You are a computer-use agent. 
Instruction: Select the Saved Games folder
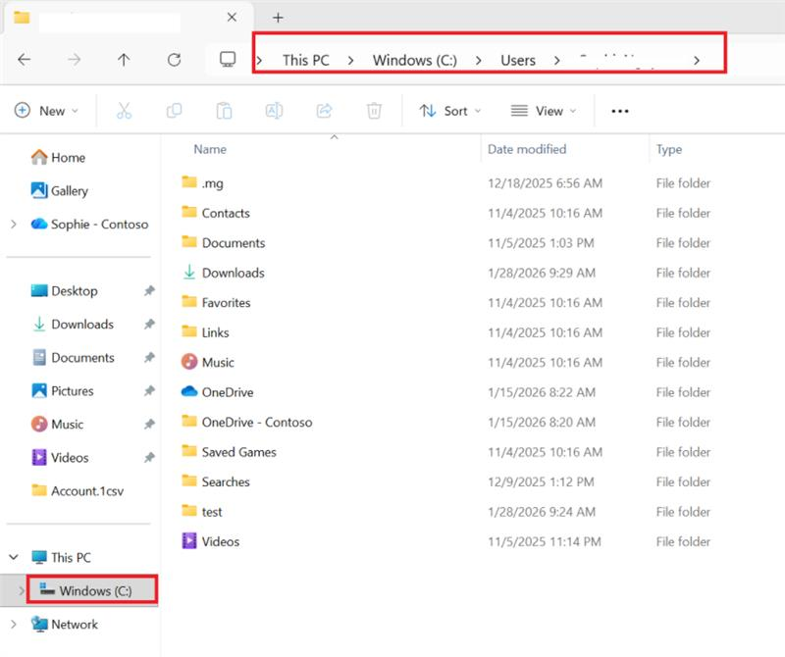coord(229,452)
